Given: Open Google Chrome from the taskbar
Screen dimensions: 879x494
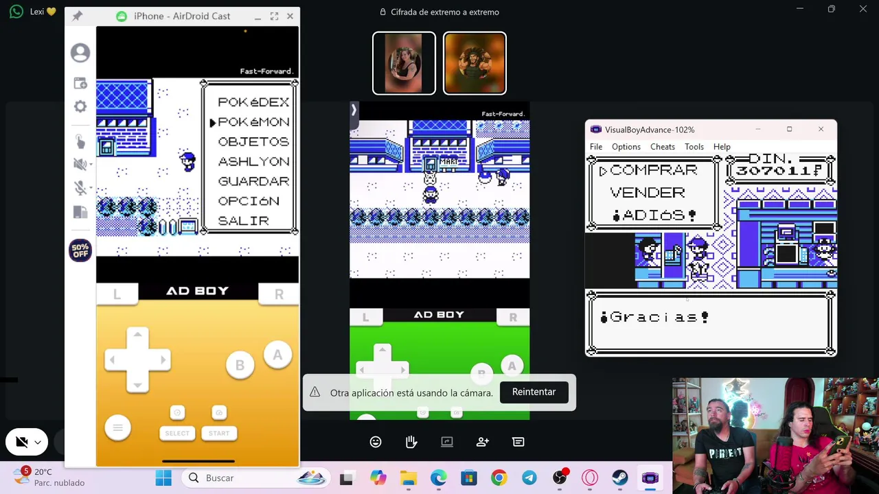Looking at the screenshot, I should [499, 478].
